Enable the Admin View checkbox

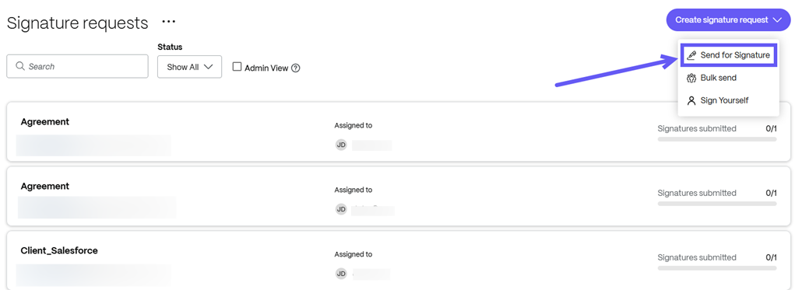pyautogui.click(x=237, y=67)
